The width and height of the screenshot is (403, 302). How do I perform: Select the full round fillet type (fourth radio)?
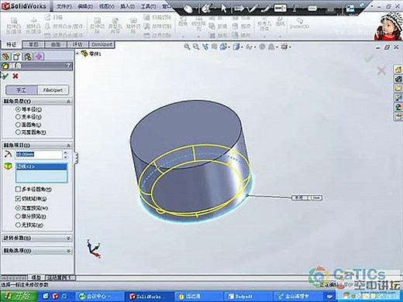18,132
